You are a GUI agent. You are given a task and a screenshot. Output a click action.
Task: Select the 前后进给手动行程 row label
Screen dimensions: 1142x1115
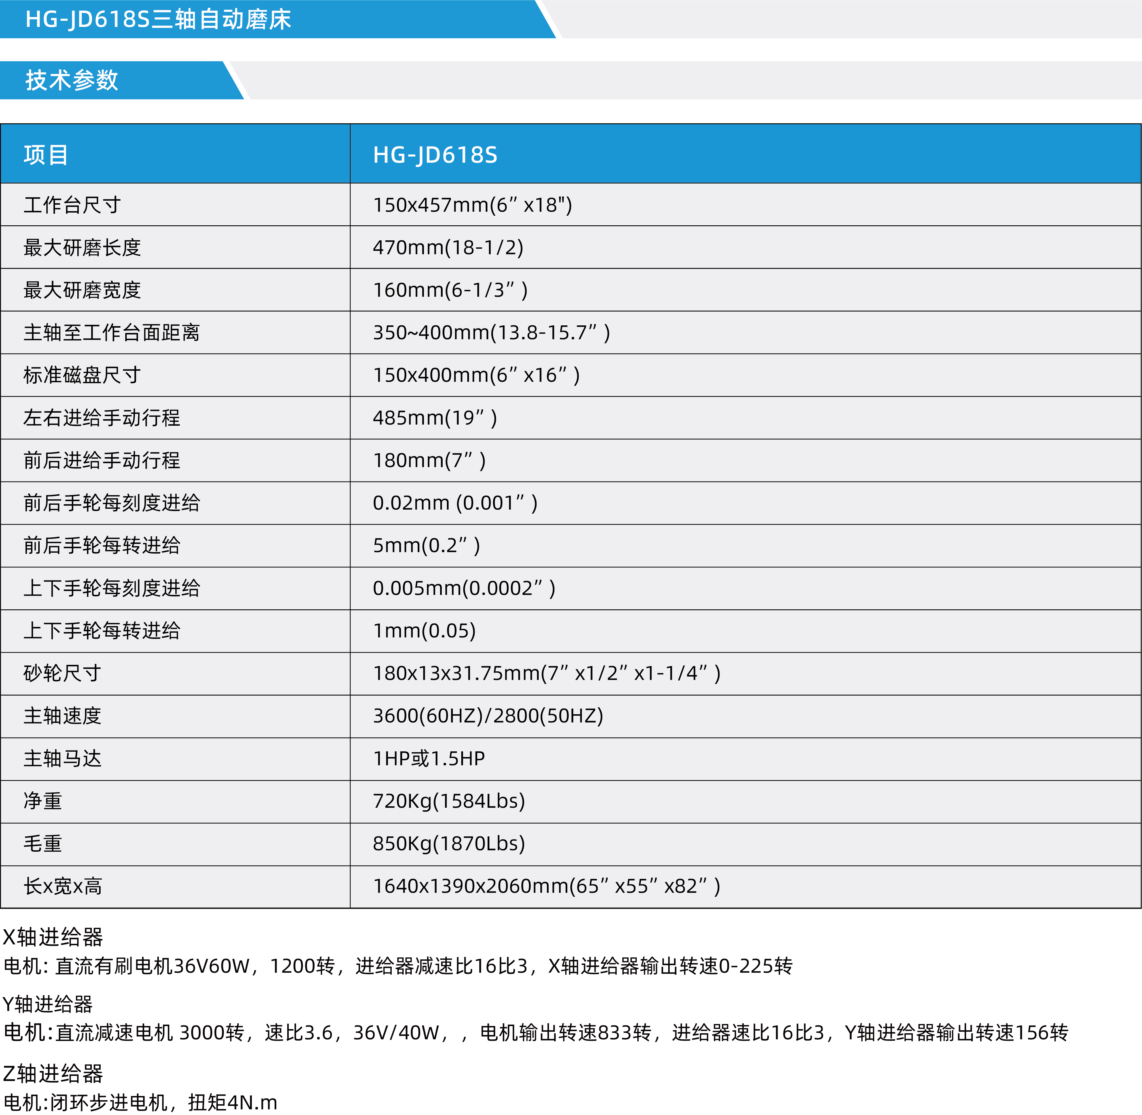[x=102, y=460]
